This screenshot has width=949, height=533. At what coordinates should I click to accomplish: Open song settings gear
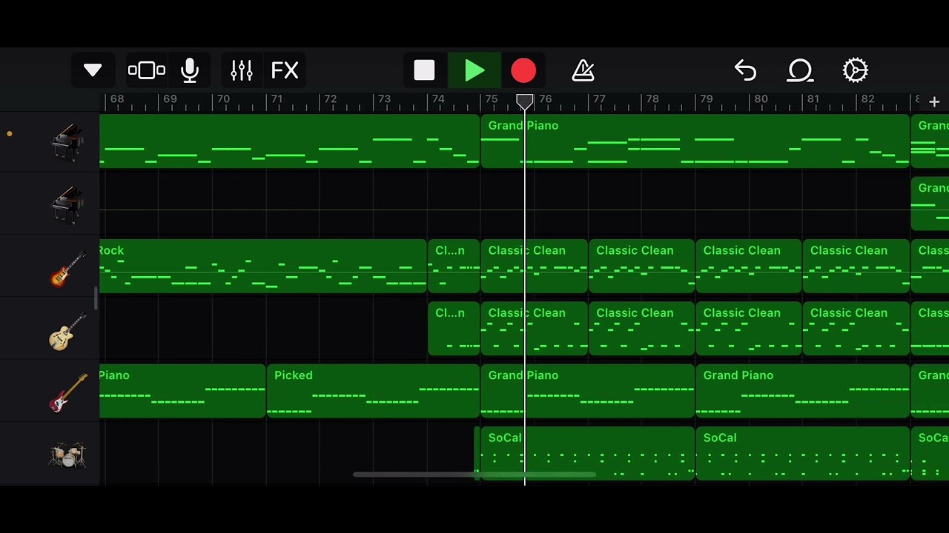point(855,70)
